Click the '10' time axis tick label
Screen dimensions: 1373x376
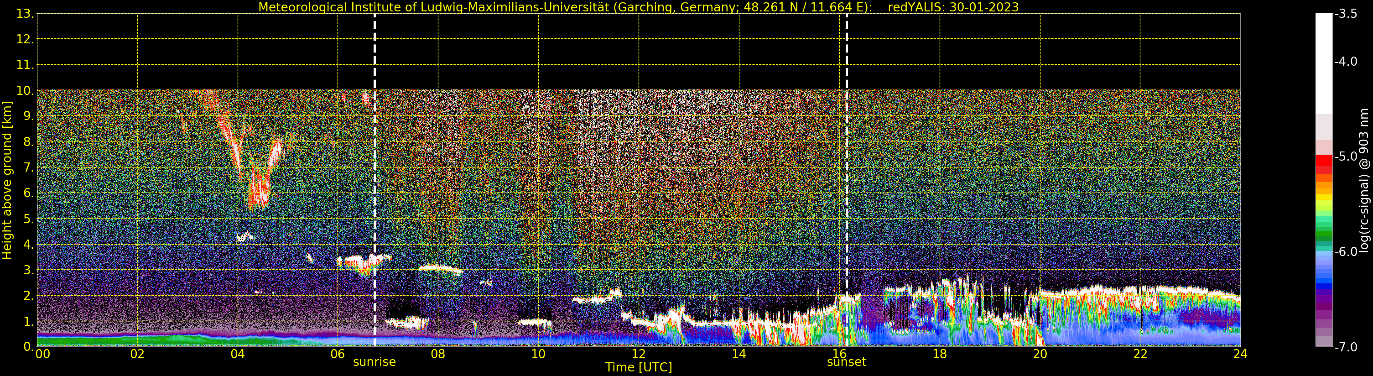click(538, 354)
